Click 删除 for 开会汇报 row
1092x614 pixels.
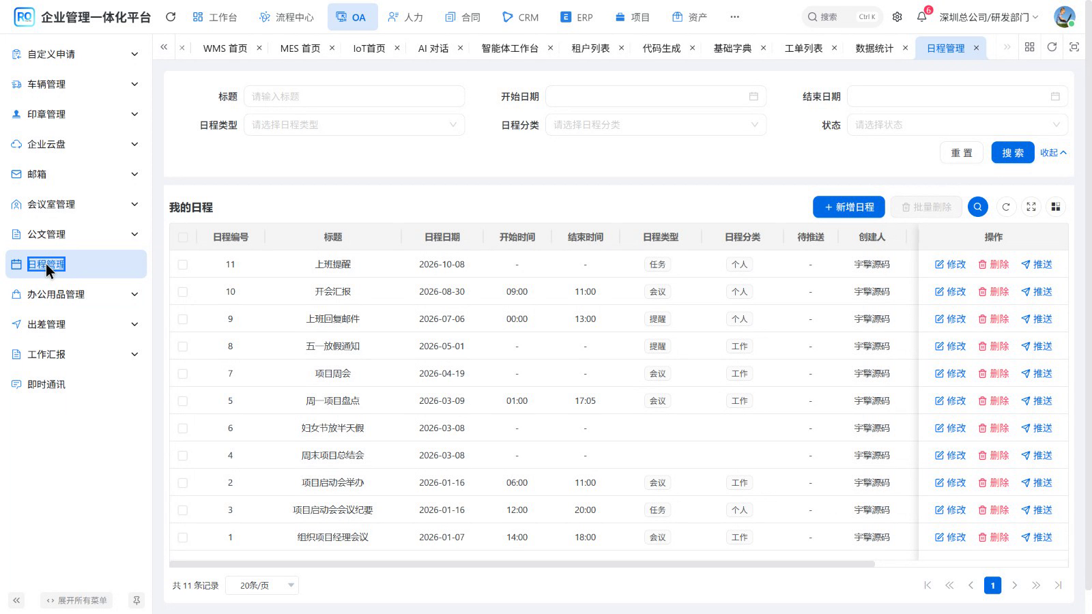pos(993,292)
